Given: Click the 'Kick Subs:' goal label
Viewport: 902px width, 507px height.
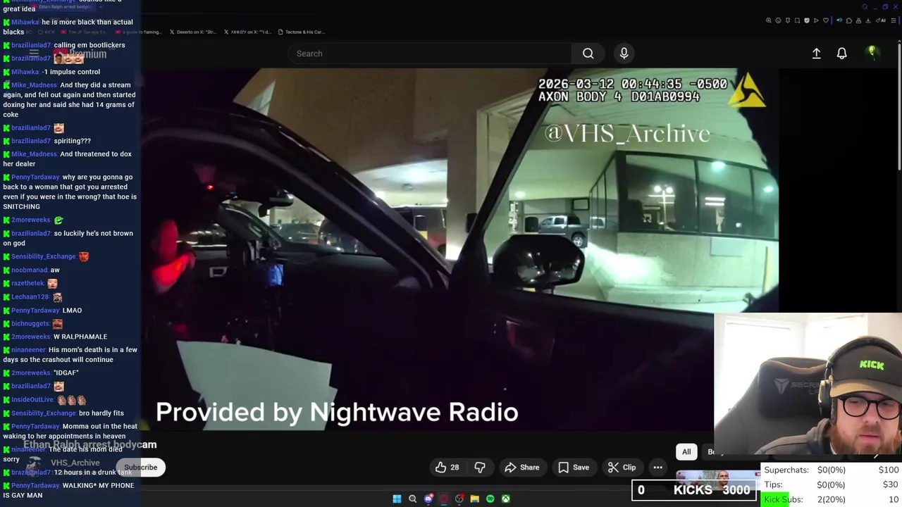Looking at the screenshot, I should (783, 499).
